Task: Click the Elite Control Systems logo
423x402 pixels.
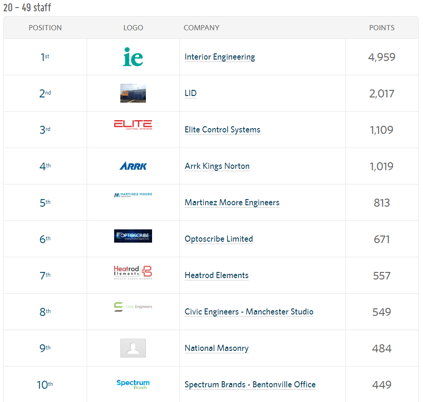Action: point(133,125)
